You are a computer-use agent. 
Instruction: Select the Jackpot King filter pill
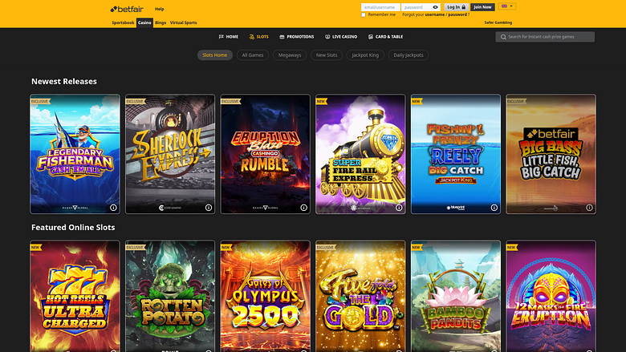365,55
